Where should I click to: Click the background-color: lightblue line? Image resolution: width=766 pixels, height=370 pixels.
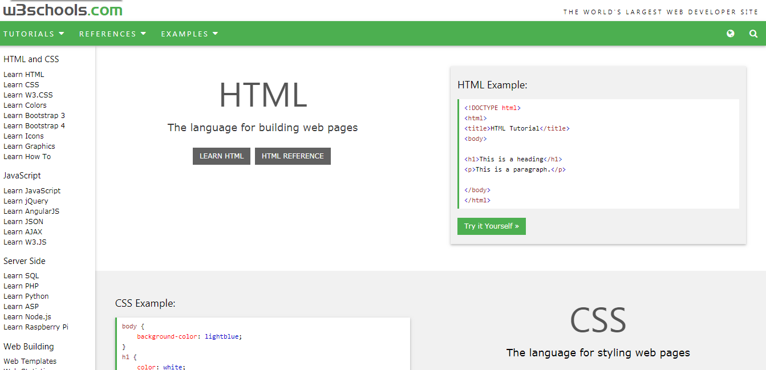[x=189, y=336]
